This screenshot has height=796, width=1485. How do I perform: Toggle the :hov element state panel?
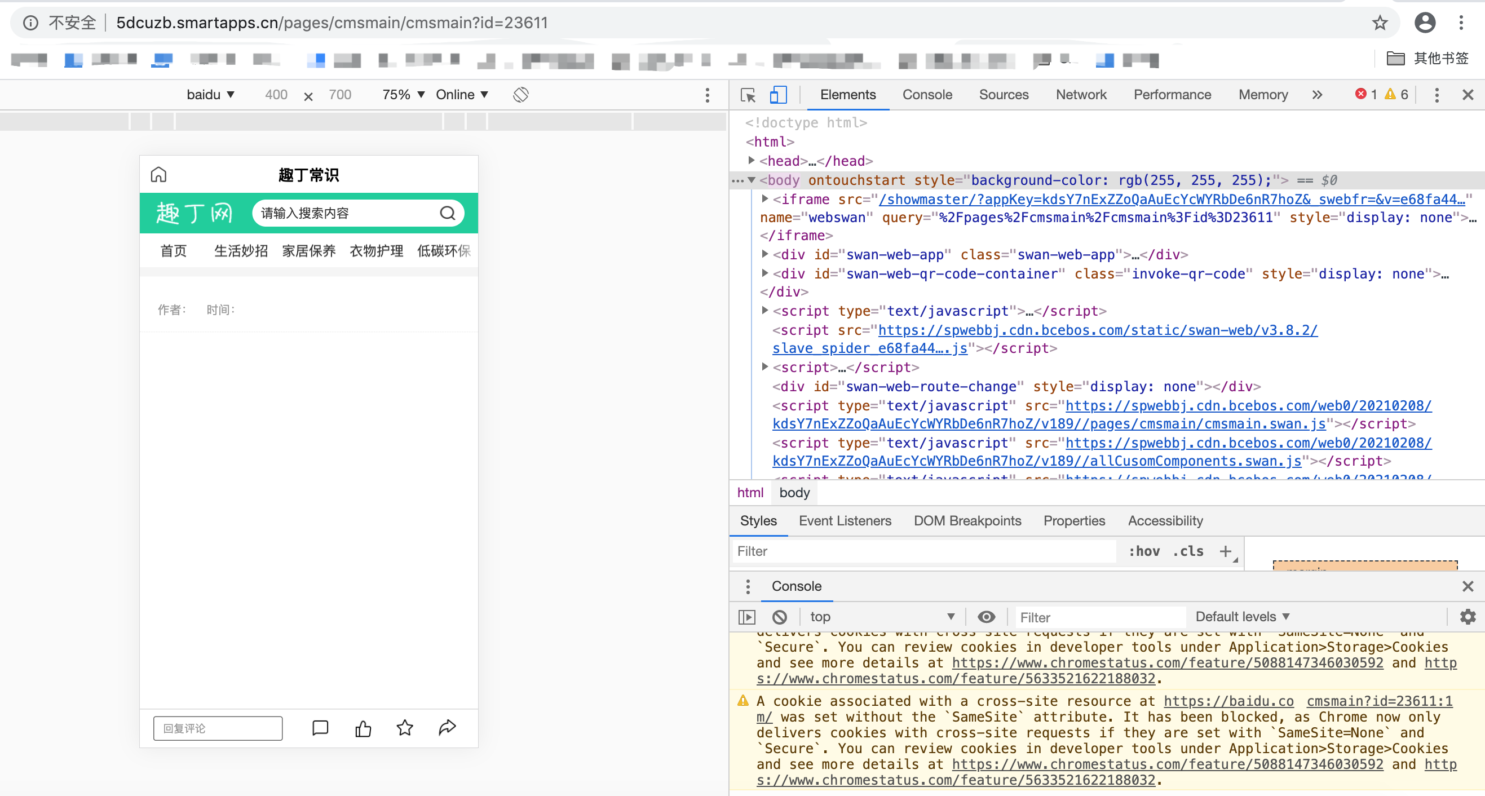pos(1144,551)
